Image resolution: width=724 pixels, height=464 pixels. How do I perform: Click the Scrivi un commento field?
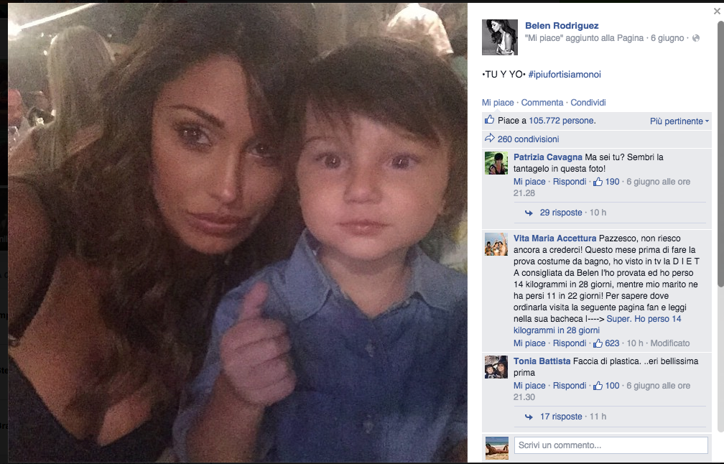pyautogui.click(x=611, y=445)
